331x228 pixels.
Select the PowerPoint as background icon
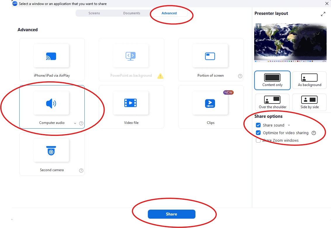tap(131, 56)
